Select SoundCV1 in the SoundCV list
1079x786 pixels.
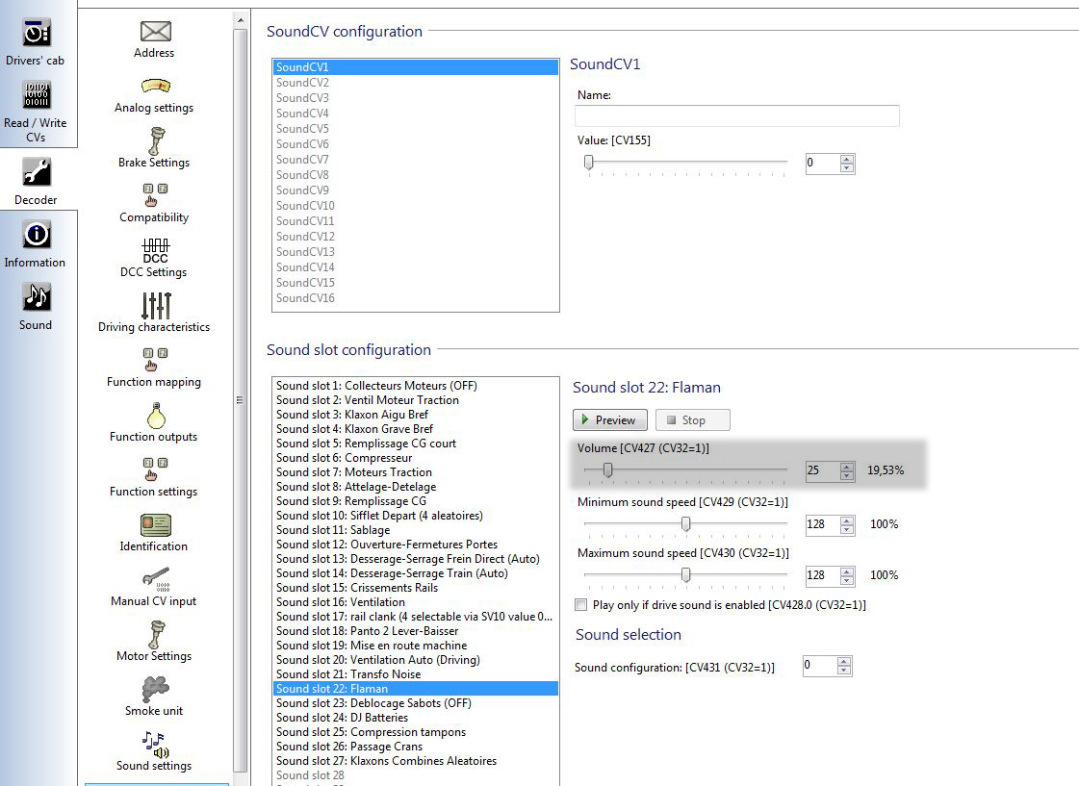pyautogui.click(x=414, y=67)
